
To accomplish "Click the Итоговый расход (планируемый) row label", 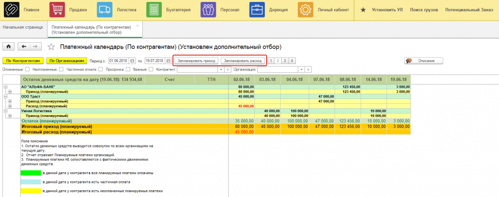I will 57,132.
